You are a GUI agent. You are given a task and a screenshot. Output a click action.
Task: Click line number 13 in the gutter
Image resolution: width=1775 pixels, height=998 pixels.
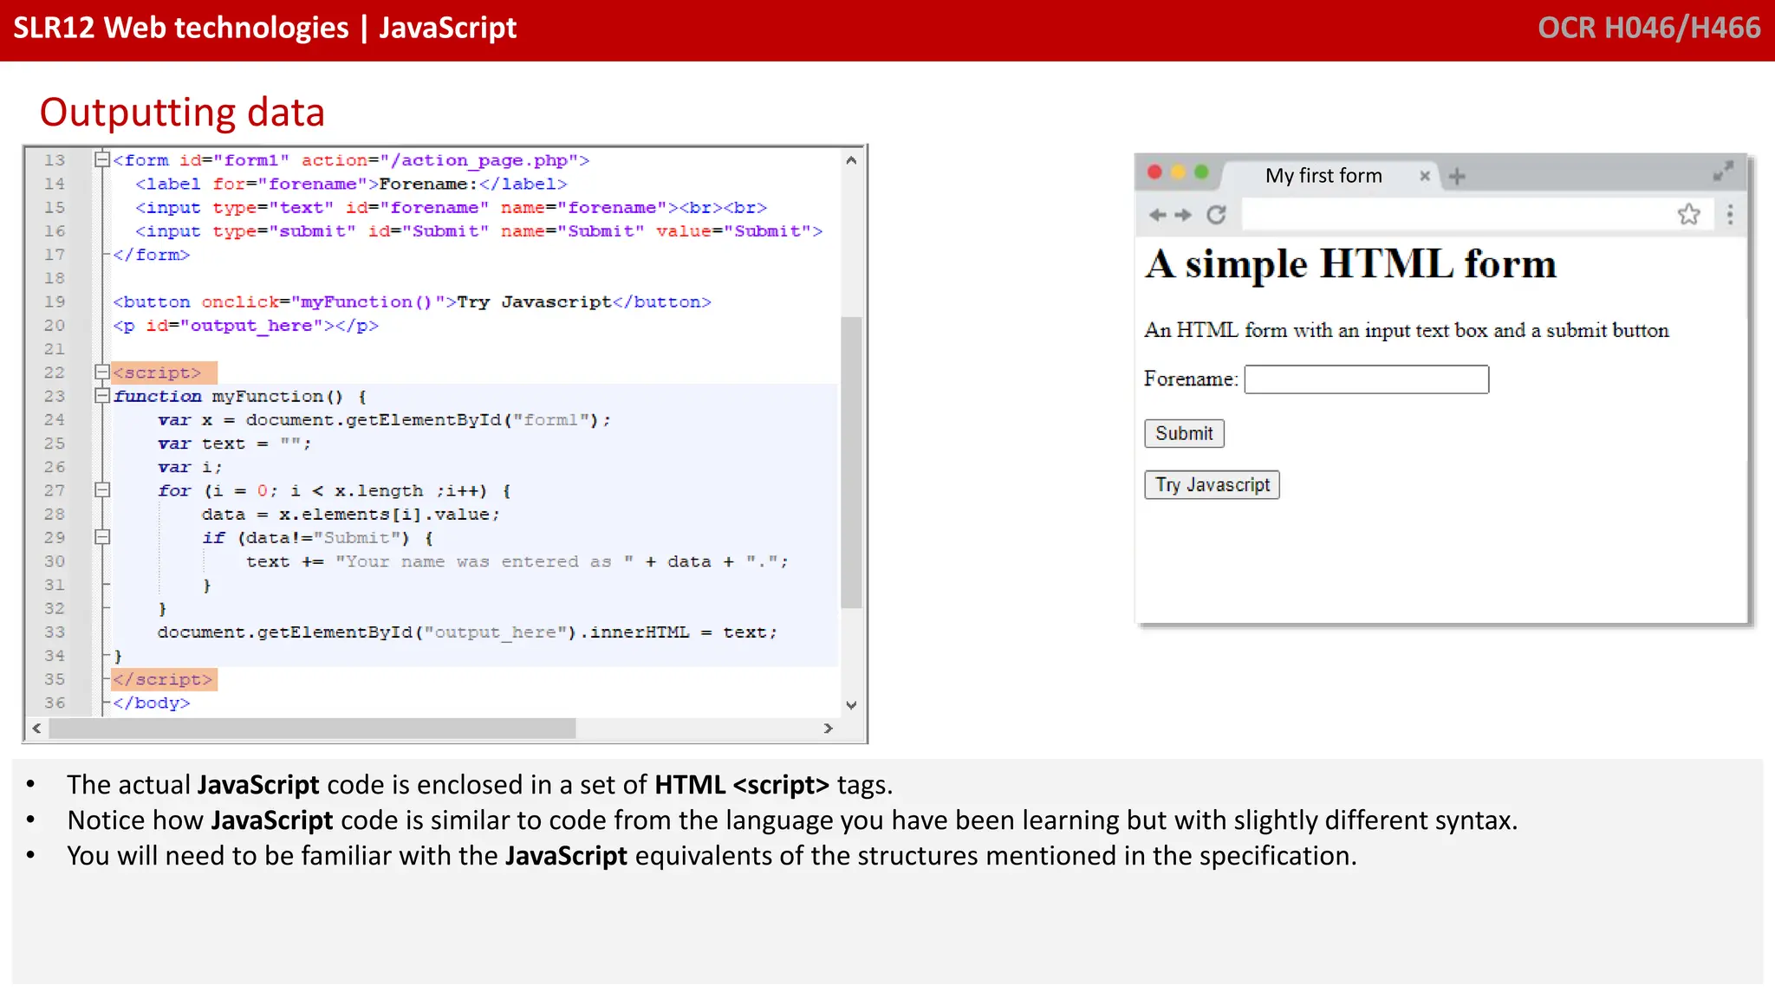55,160
